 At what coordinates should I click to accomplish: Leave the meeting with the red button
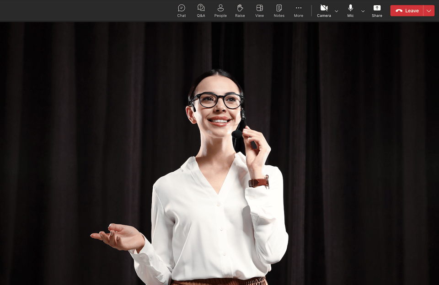407,11
